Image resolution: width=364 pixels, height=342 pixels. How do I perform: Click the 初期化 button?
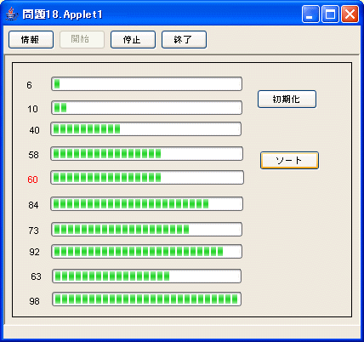coord(287,100)
